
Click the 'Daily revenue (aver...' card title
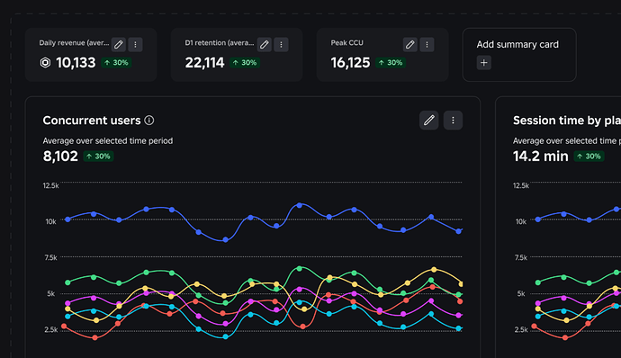[74, 43]
